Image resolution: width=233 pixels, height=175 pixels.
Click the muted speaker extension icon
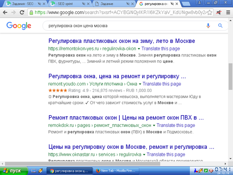219,13
